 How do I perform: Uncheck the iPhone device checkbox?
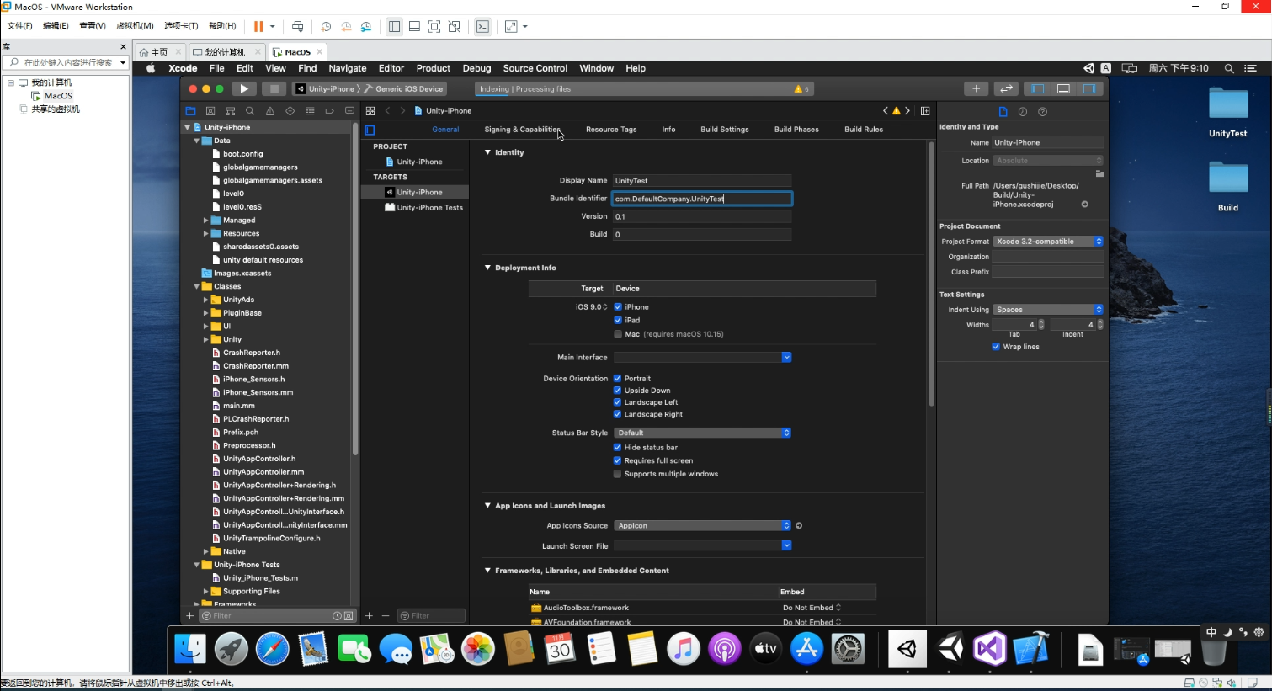(618, 307)
